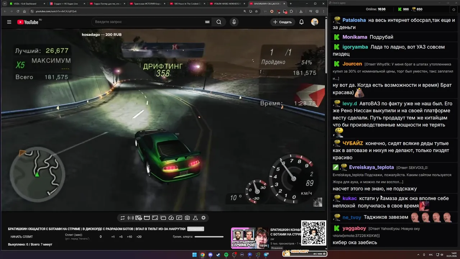Open a new browser tab with plus
Viewport: 460px width, 259px height.
pyautogui.click(x=291, y=4)
